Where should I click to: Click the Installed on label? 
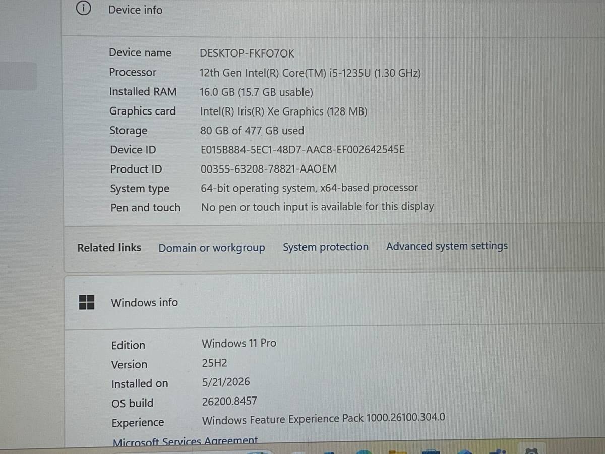[x=140, y=384]
